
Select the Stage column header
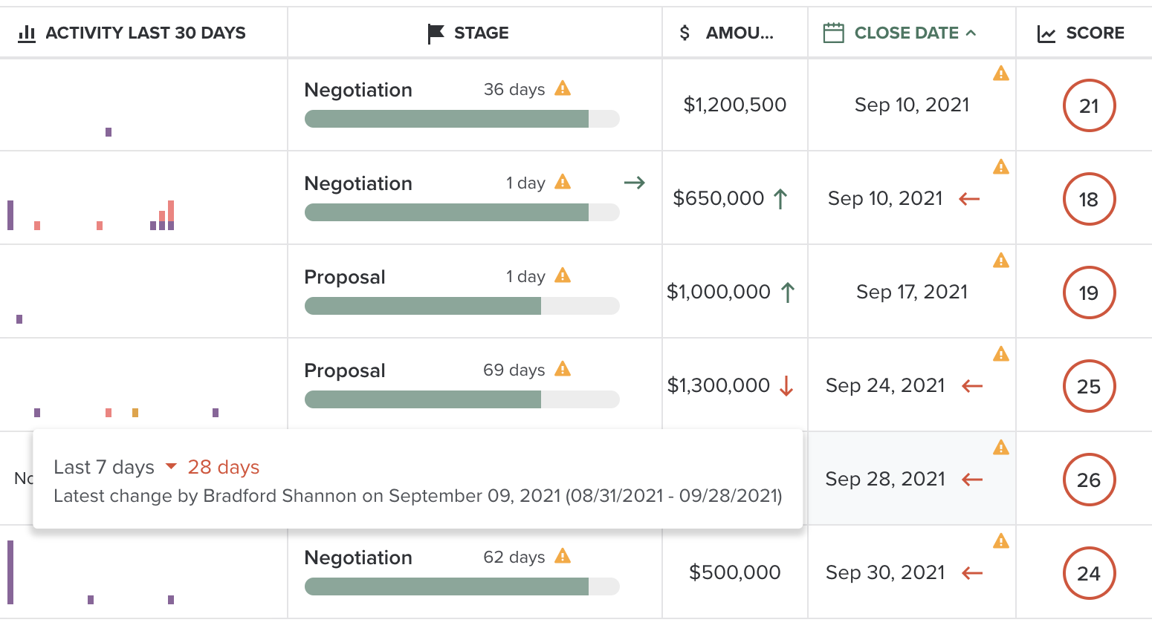click(482, 33)
